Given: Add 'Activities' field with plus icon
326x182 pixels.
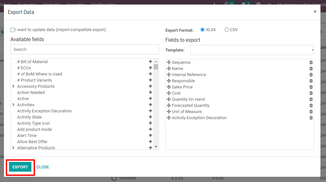Looking at the screenshot, I should [x=151, y=105].
